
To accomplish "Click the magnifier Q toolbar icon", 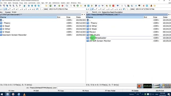I will (74, 6).
